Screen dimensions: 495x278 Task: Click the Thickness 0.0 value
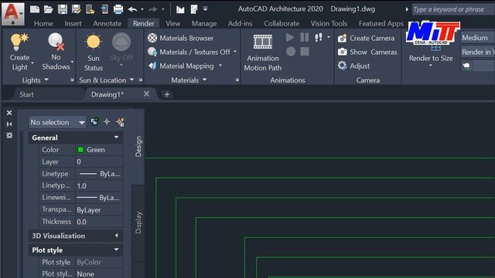tap(99, 222)
